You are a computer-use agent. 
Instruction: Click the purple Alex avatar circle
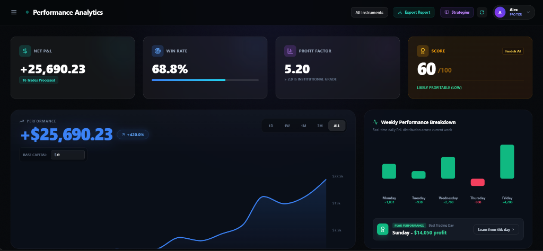[500, 13]
